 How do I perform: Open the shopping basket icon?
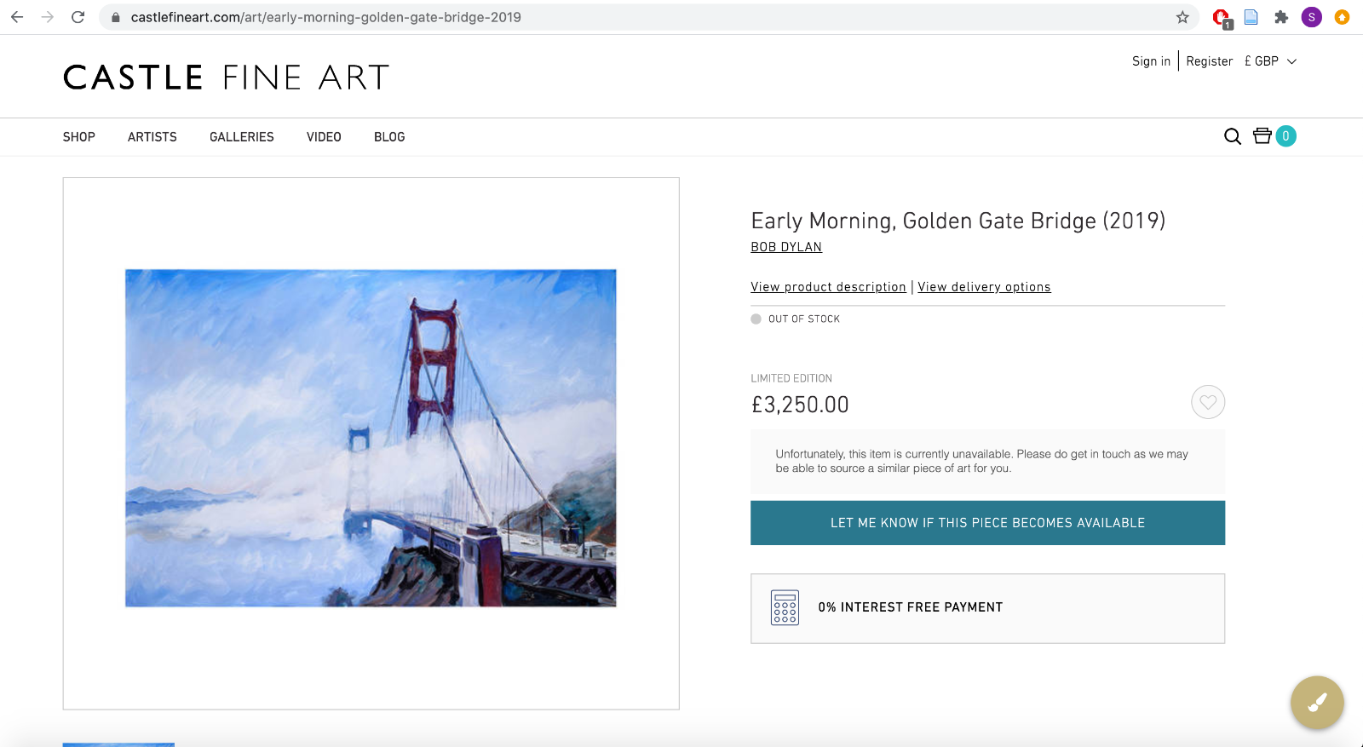point(1262,136)
